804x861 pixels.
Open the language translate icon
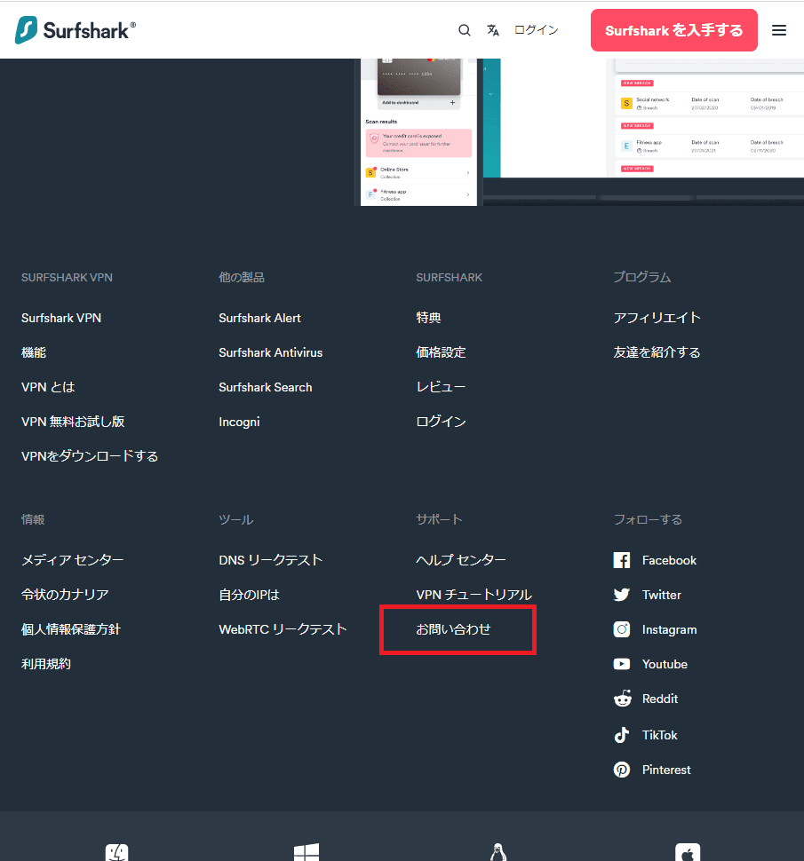pyautogui.click(x=493, y=30)
